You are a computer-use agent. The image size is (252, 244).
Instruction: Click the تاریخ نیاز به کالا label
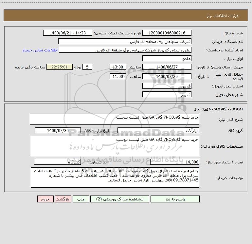coord(98,131)
